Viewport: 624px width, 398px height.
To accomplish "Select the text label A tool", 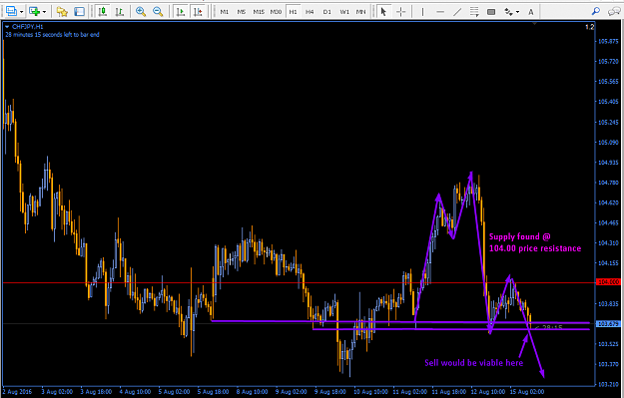I will click(530, 12).
